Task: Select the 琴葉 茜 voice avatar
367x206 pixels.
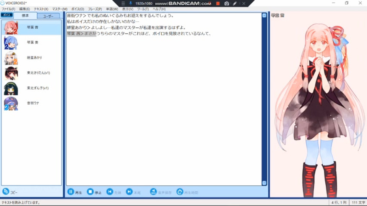Action: [11, 27]
